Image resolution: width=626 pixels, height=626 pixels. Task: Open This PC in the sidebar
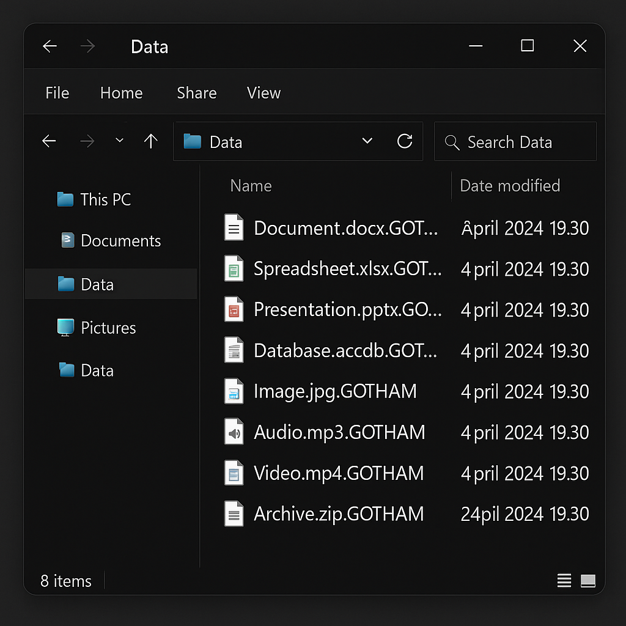(x=105, y=199)
